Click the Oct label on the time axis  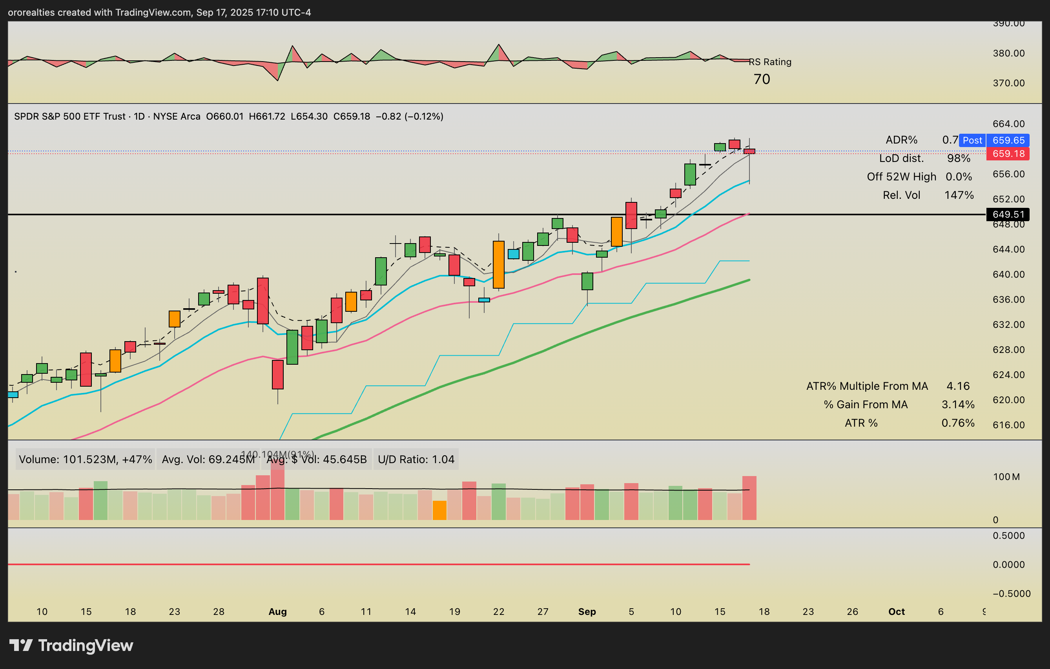tap(896, 611)
